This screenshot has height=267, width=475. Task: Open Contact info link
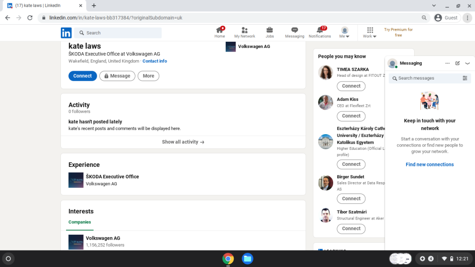(155, 61)
